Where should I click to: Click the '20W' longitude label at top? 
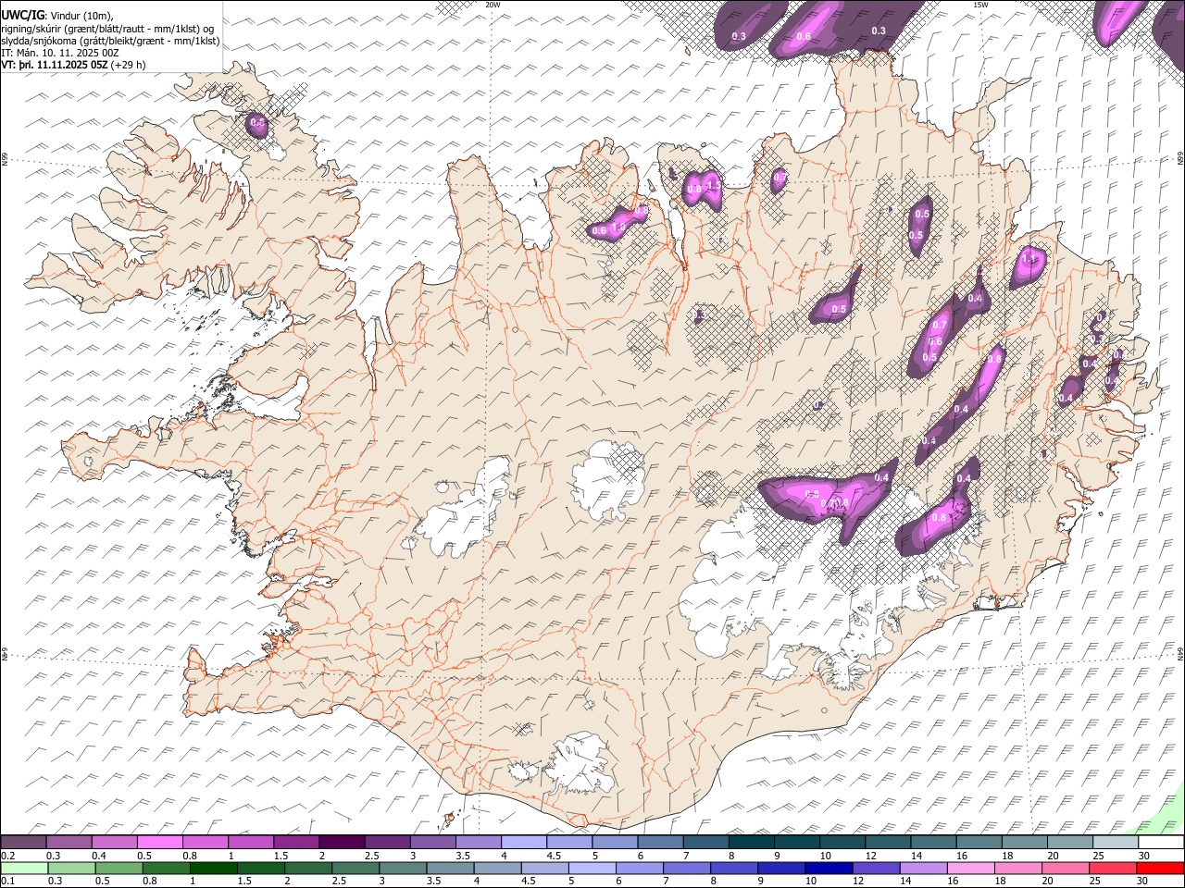pyautogui.click(x=493, y=5)
